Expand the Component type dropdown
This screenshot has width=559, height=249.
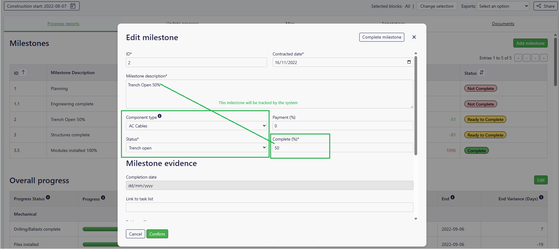196,126
